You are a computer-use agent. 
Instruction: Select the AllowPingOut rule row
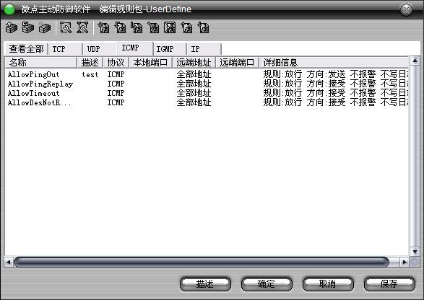(207, 74)
